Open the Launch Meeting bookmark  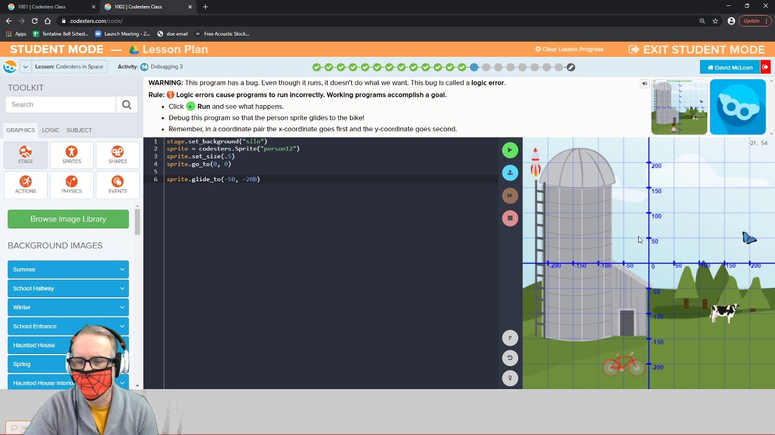click(122, 34)
